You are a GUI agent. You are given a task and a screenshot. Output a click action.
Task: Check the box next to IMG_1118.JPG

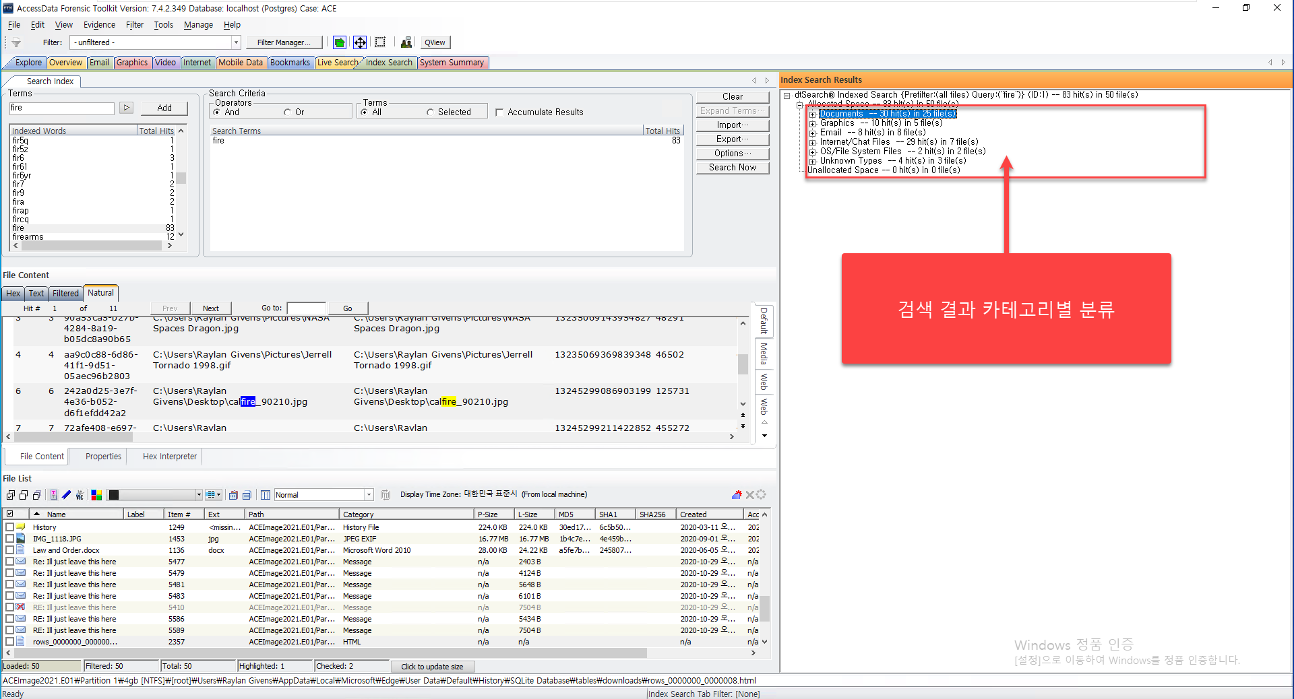tap(10, 539)
